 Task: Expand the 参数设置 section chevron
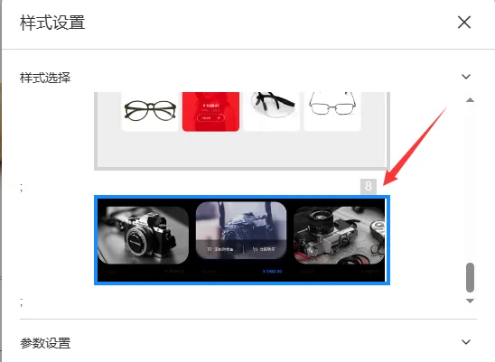[x=466, y=342]
